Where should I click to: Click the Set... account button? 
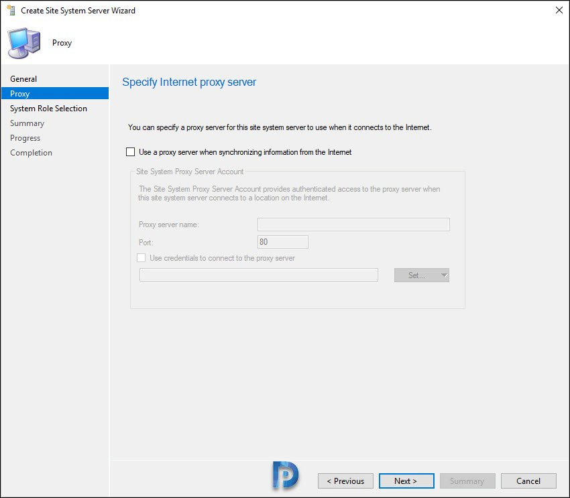[416, 275]
